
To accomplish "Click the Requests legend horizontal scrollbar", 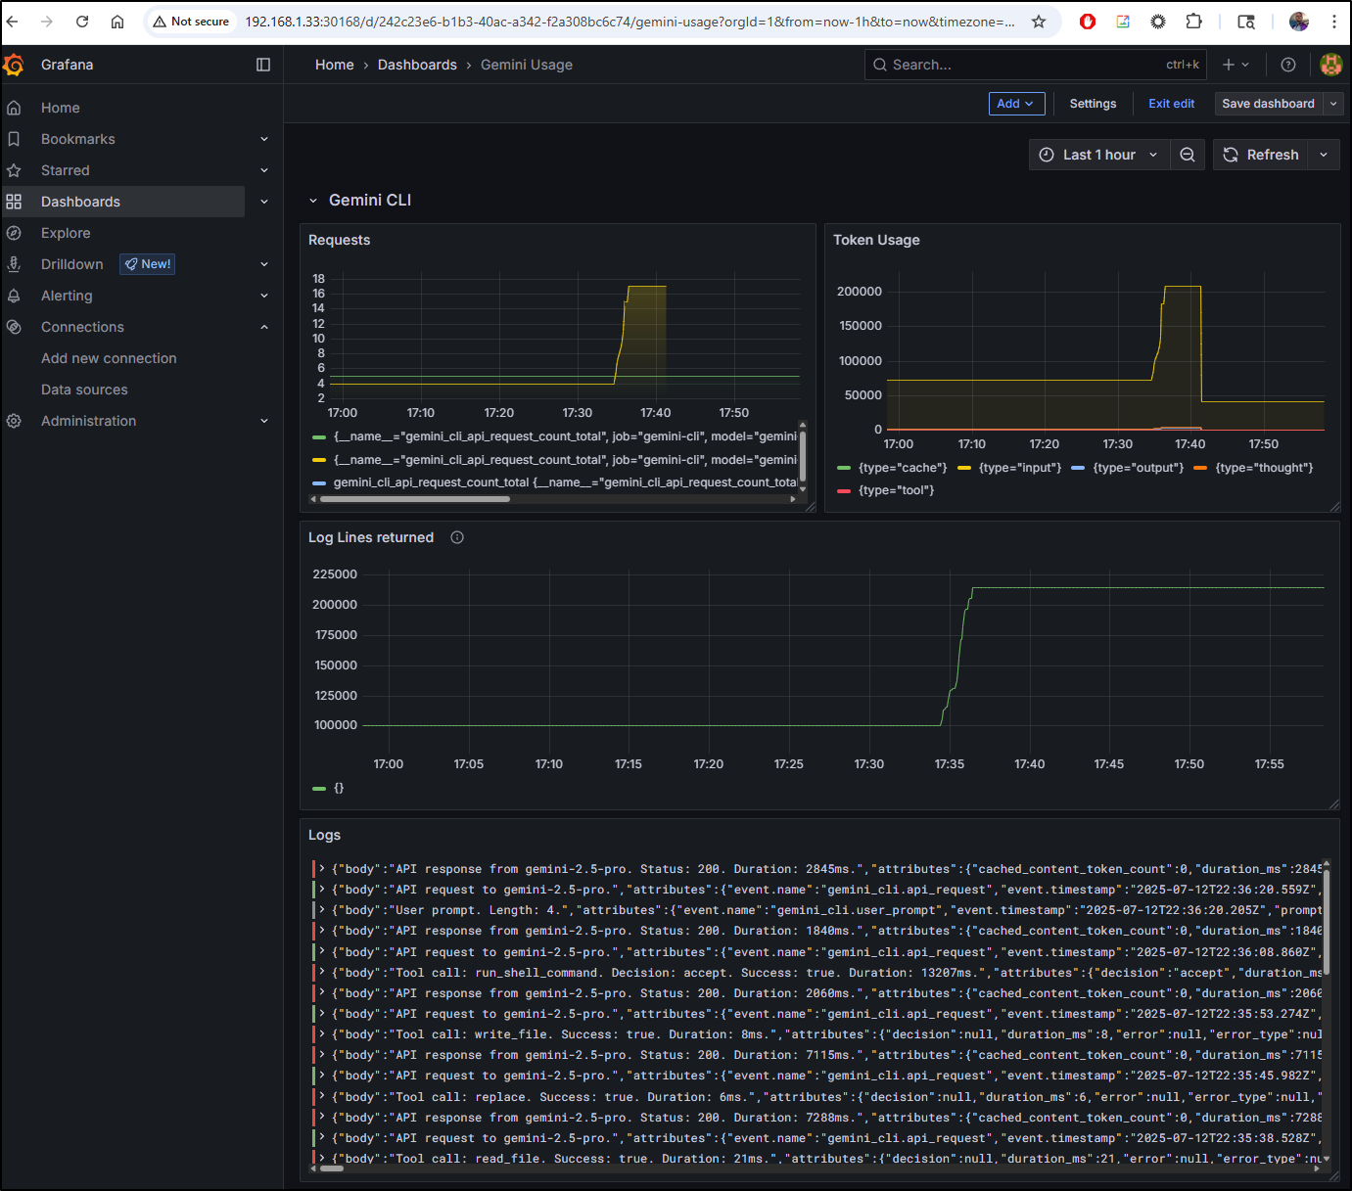I will pyautogui.click(x=415, y=499).
